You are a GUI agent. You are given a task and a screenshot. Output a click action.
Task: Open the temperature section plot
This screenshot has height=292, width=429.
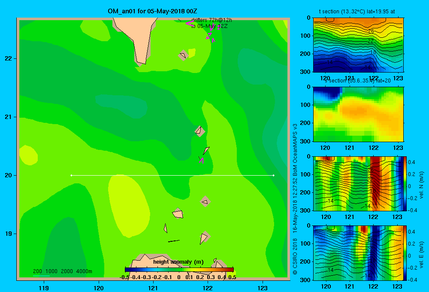[x=358, y=45]
